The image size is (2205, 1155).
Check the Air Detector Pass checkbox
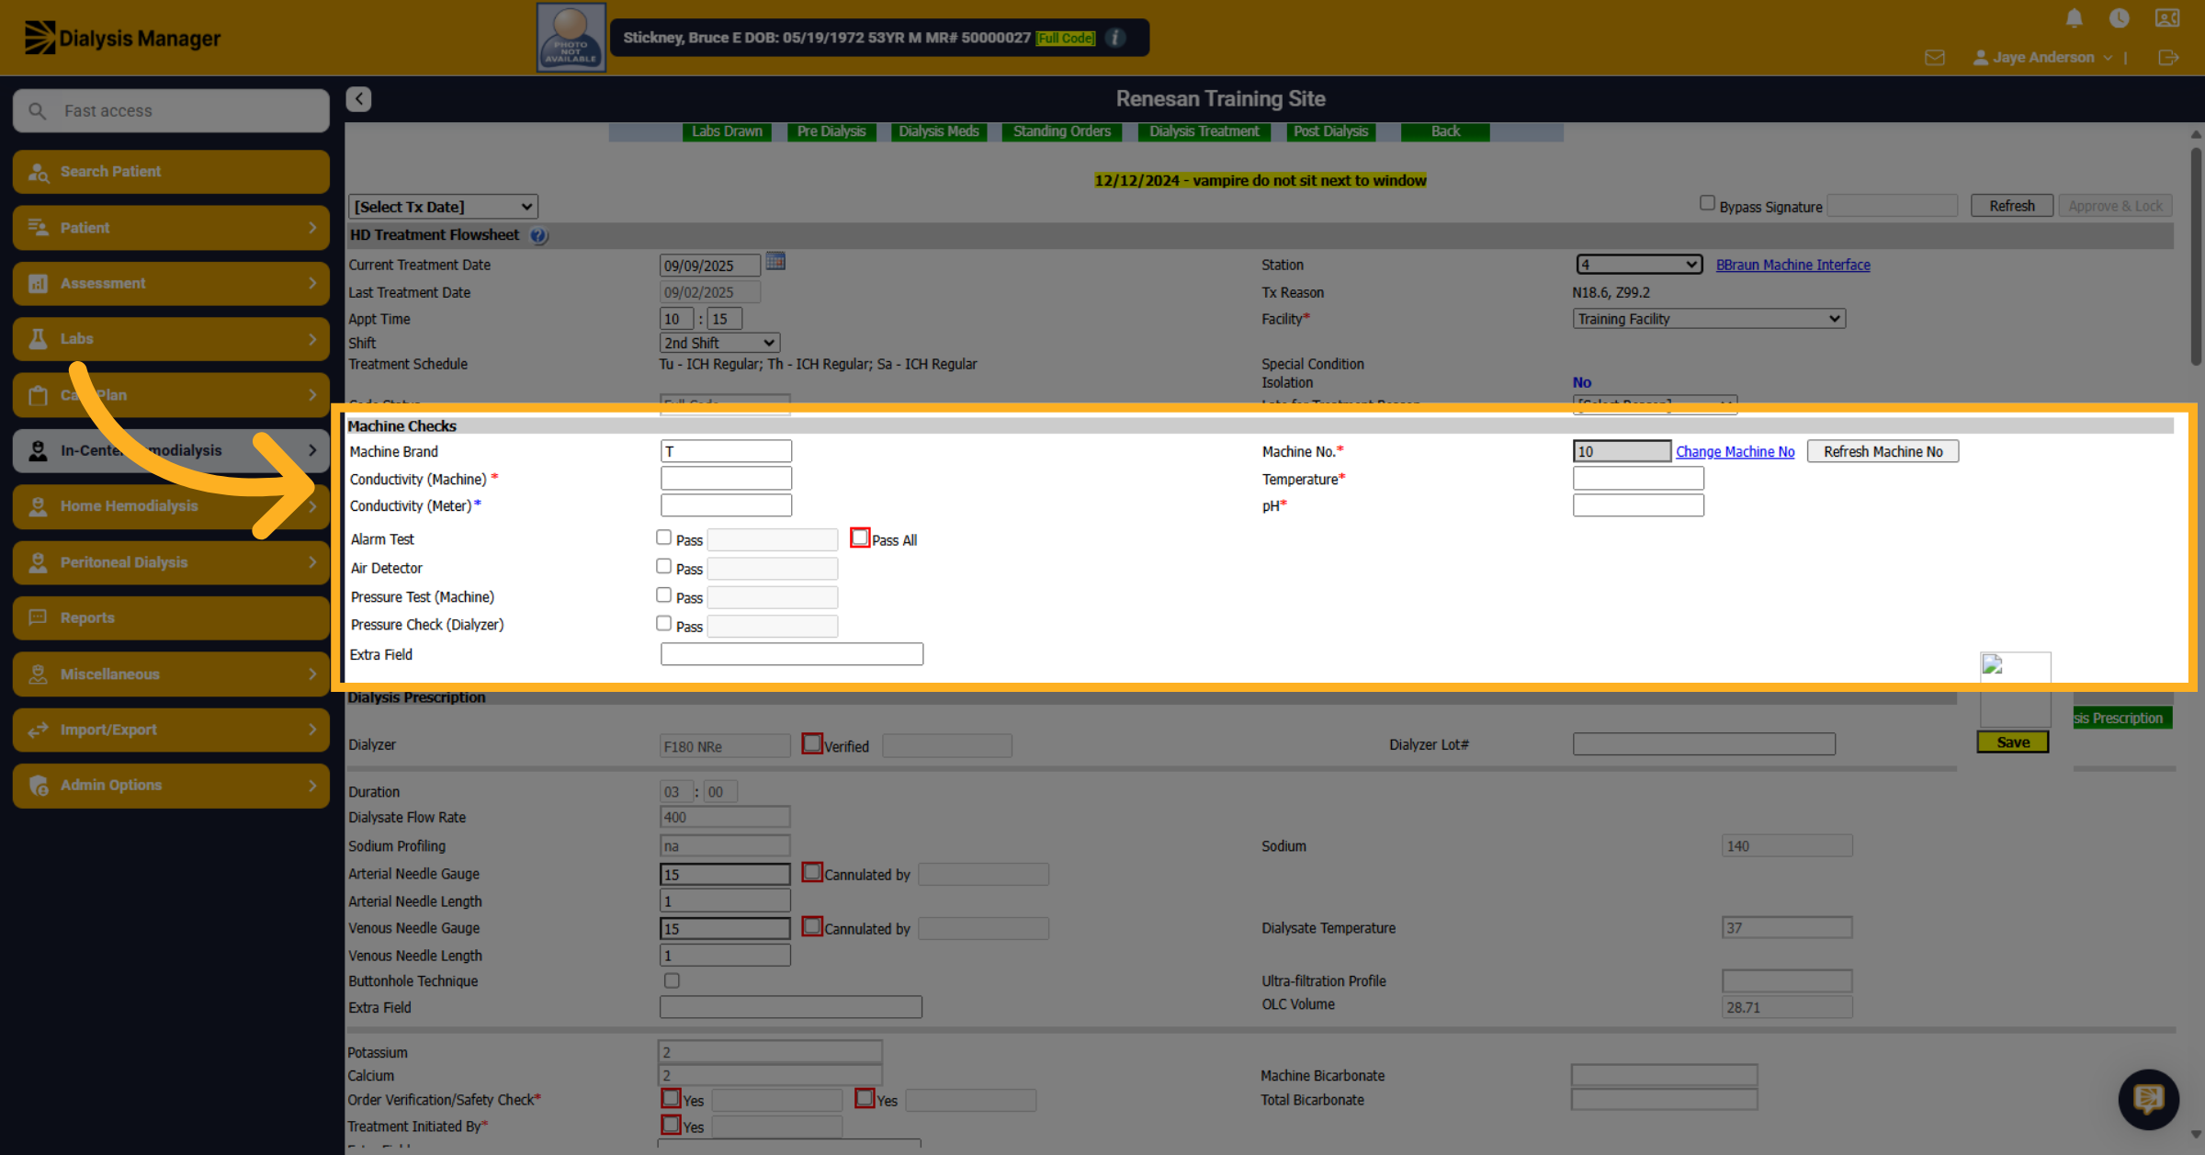coord(663,566)
